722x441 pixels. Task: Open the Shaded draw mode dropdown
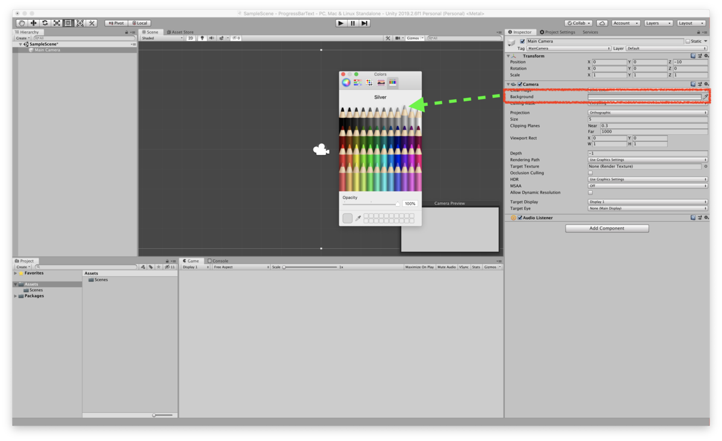[x=162, y=38]
